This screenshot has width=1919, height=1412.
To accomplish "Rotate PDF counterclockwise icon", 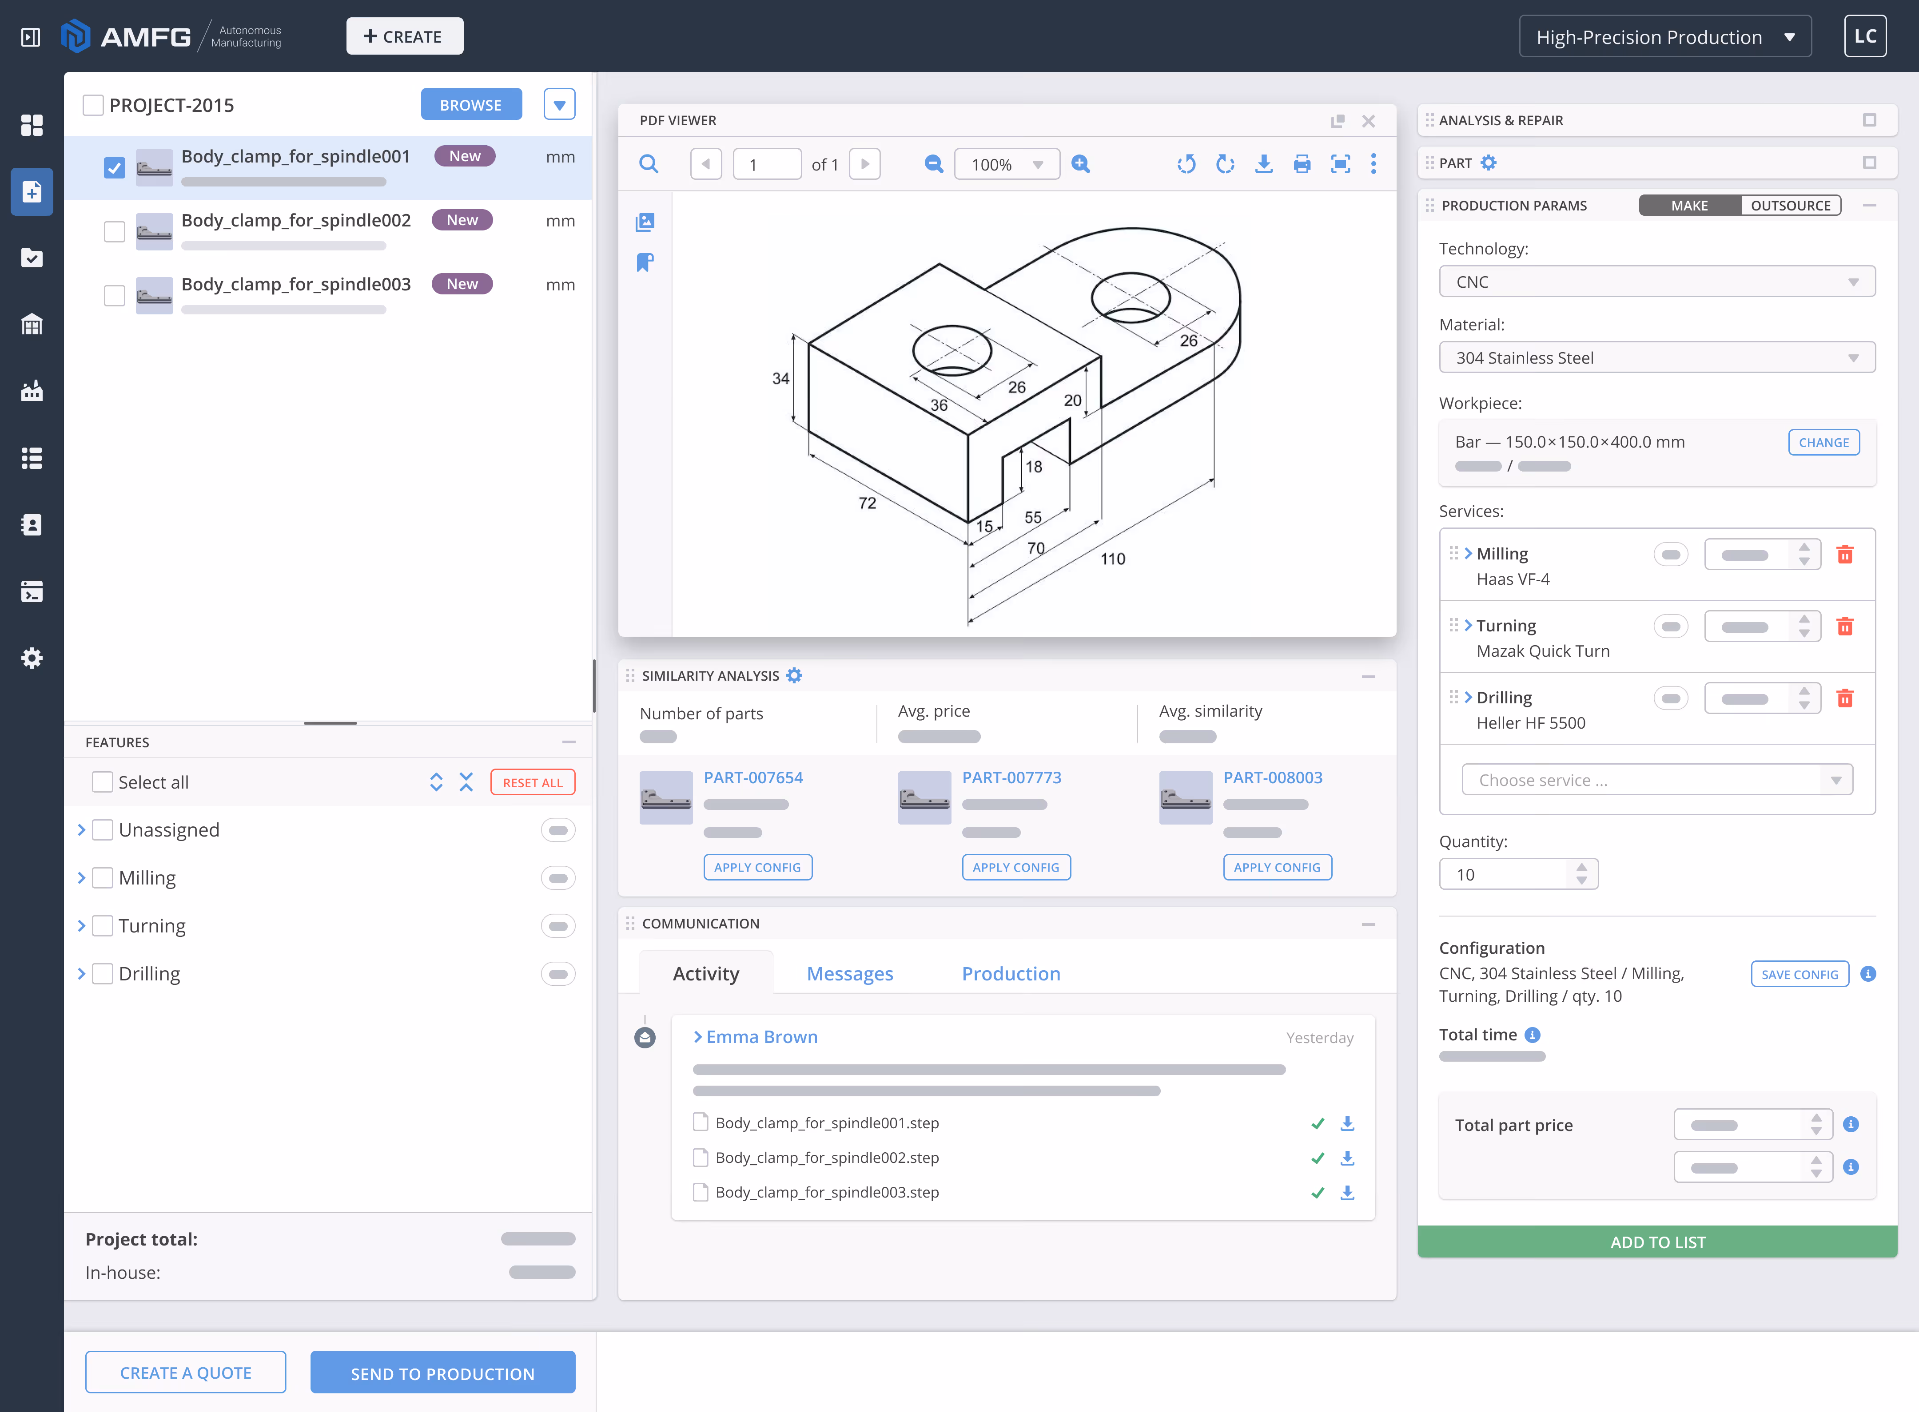I will click(1186, 164).
